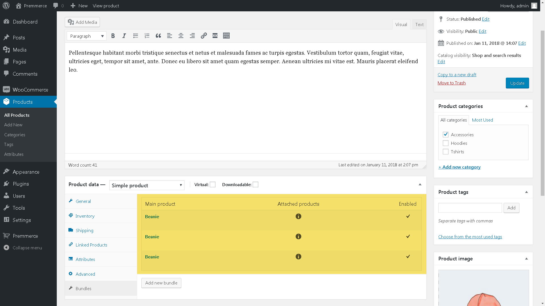Click the info icon in second Beanie row

click(298, 237)
